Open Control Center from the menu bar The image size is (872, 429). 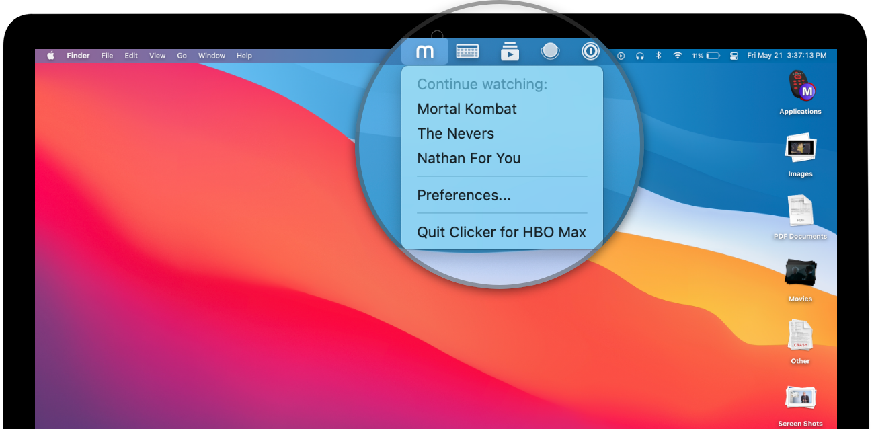tap(734, 56)
